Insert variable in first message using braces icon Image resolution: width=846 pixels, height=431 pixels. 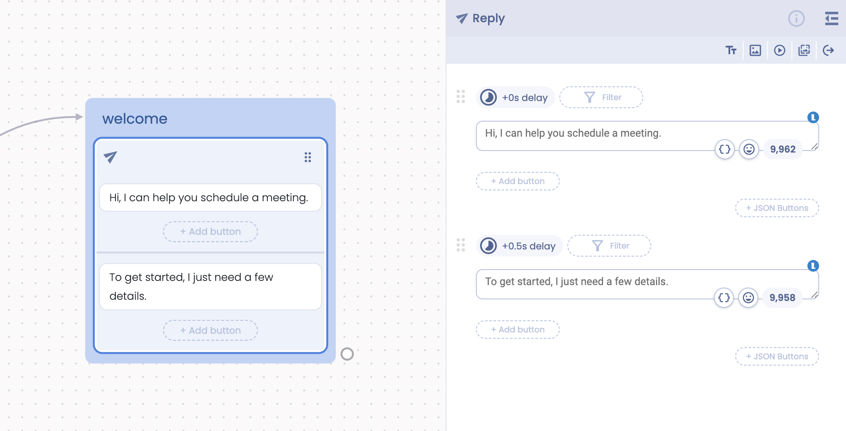724,149
